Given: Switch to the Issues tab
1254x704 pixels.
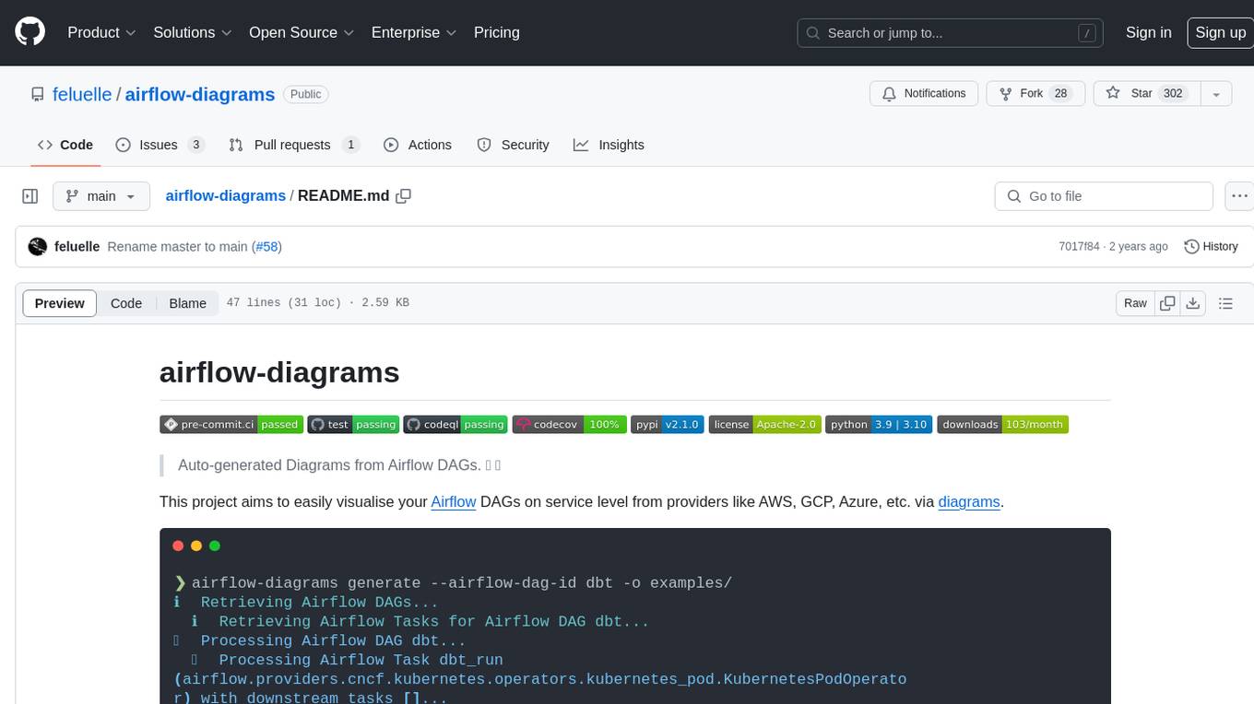Looking at the screenshot, I should click(159, 145).
